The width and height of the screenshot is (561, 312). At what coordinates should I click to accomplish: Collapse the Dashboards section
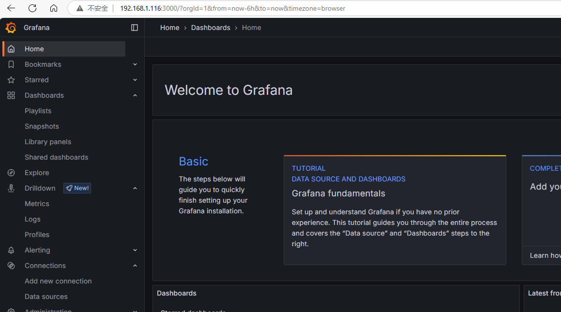(135, 95)
